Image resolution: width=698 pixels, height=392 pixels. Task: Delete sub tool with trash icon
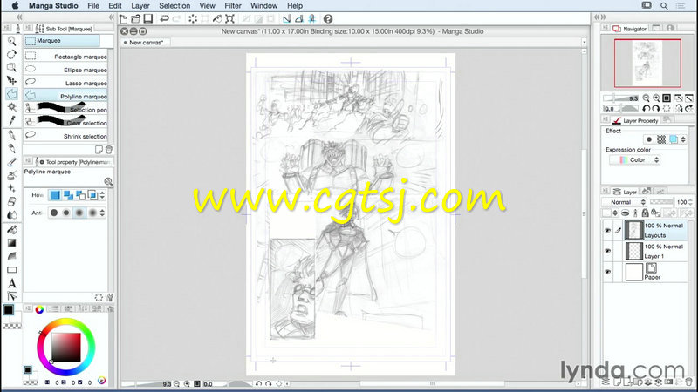[108, 149]
